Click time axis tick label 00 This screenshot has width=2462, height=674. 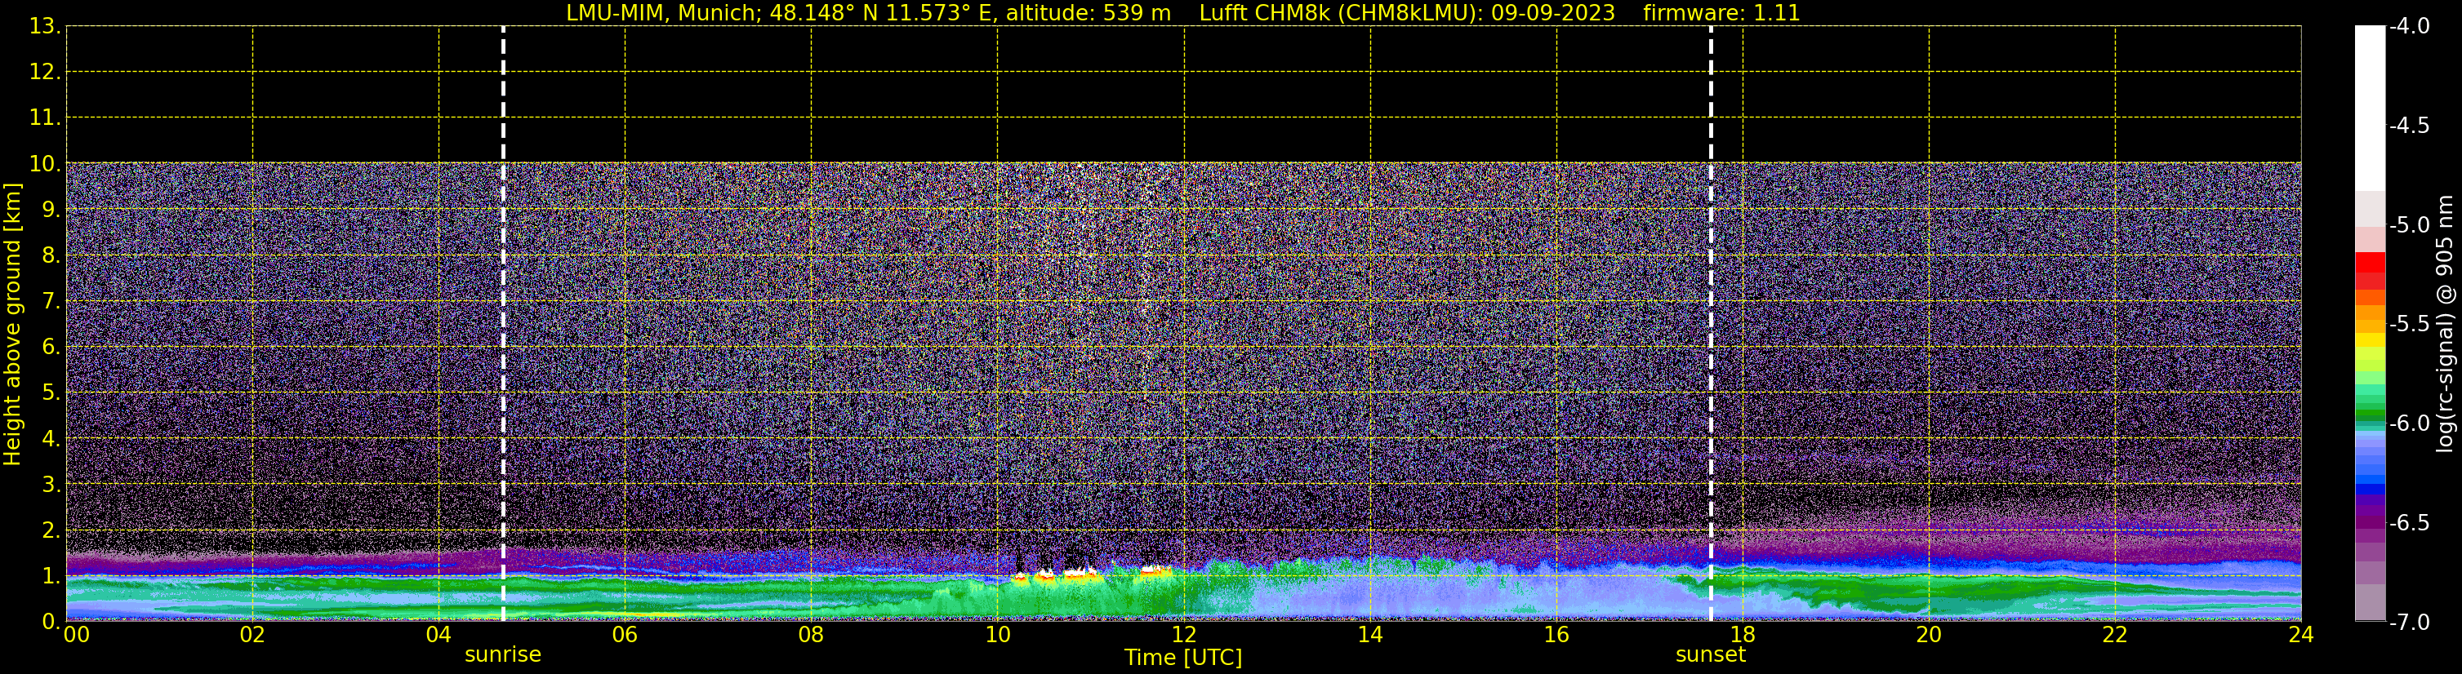click(77, 635)
